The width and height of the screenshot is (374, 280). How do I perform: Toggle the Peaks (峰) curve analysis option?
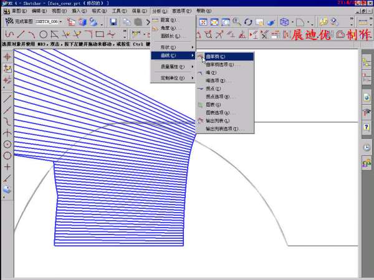tap(210, 72)
